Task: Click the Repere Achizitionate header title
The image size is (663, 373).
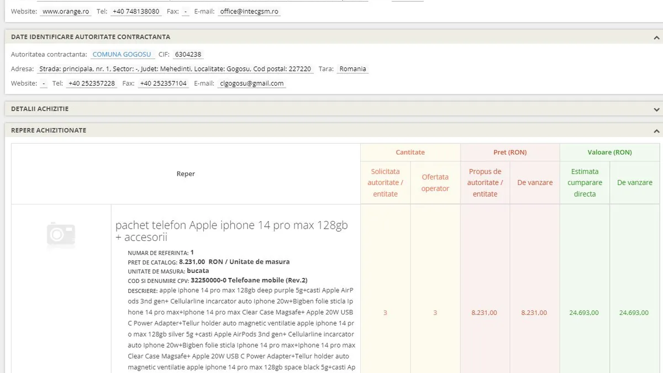Action: pyautogui.click(x=49, y=130)
